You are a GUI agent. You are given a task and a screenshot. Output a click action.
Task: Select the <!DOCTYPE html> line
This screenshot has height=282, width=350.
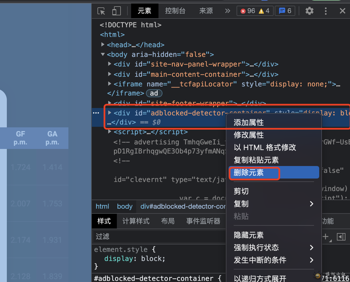(131, 25)
